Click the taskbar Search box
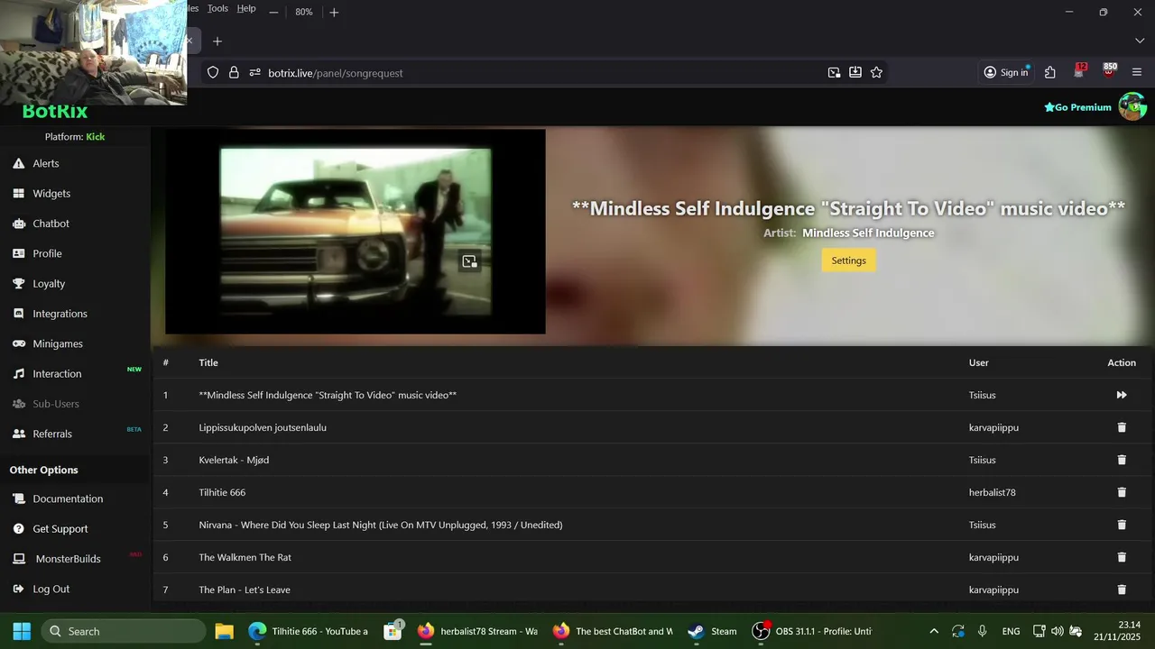The width and height of the screenshot is (1155, 649). coord(123,631)
